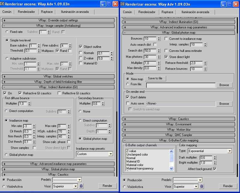Select Unclamped color in G-Buffer channels list
The image size is (240, 193).
(x=137, y=155)
